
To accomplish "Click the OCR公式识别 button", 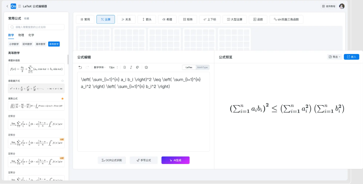I will (112, 160).
